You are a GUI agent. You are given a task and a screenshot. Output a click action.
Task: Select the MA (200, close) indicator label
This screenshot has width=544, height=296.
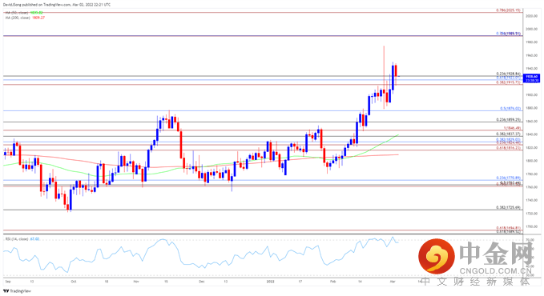pos(18,18)
